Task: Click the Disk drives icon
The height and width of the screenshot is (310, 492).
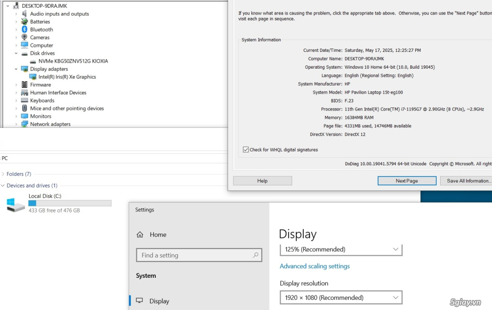Action: click(25, 53)
